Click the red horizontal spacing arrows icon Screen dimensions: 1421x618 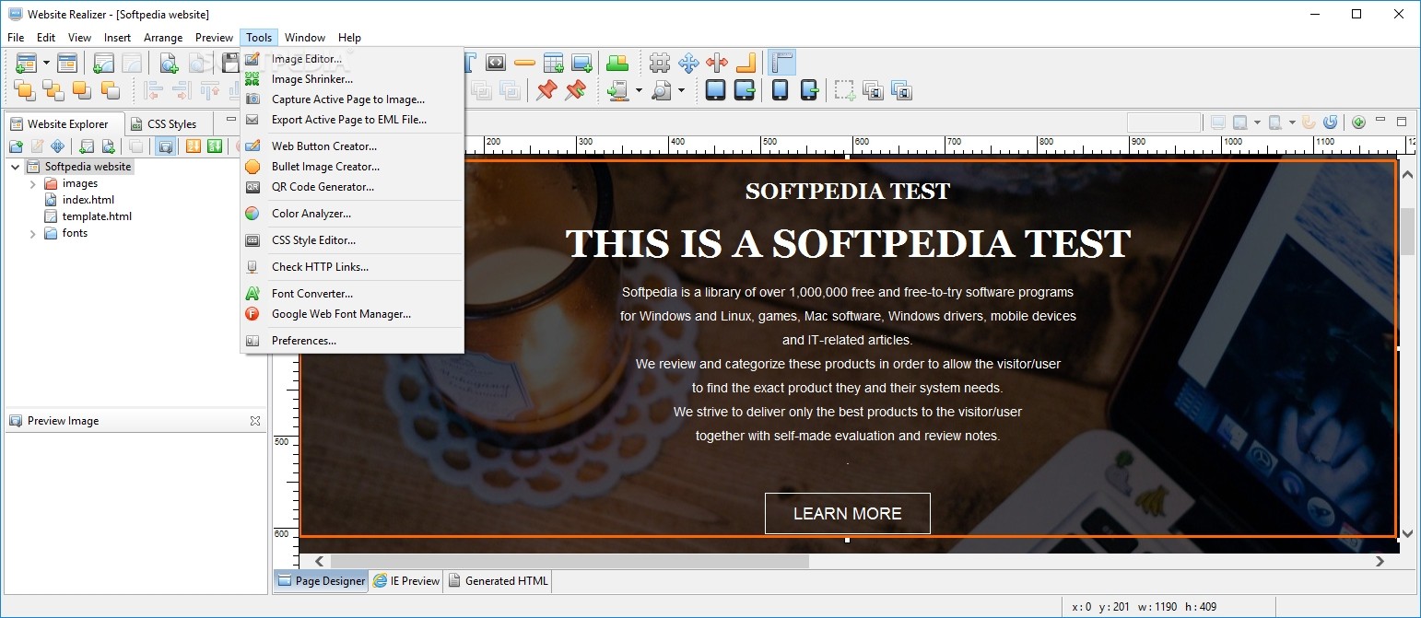[717, 63]
